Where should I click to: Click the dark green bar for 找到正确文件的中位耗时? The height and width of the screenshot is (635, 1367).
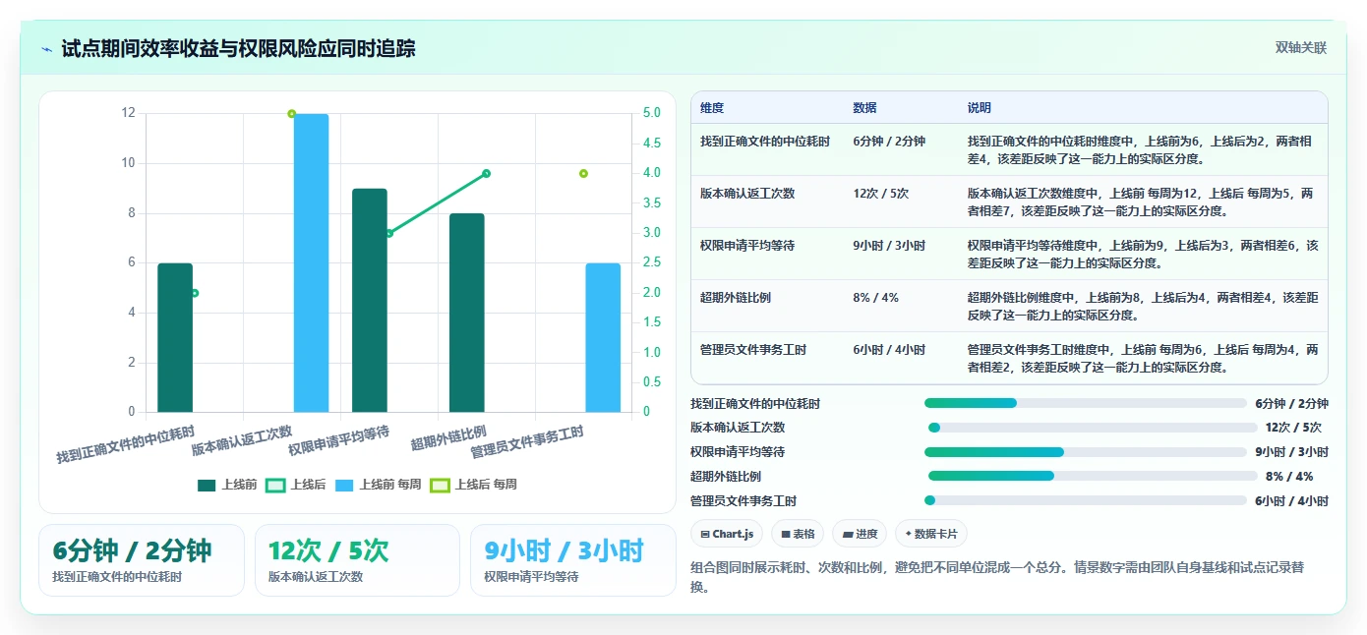click(175, 337)
